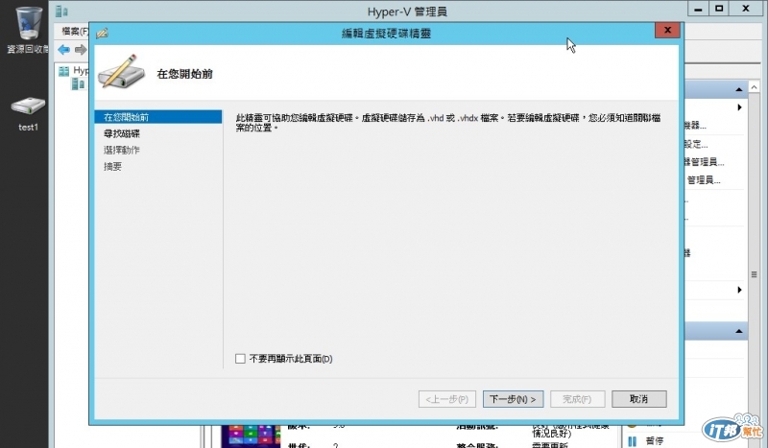768x448 pixels.
Task: Click the Hyper-V Manager title bar icon
Action: click(x=61, y=11)
